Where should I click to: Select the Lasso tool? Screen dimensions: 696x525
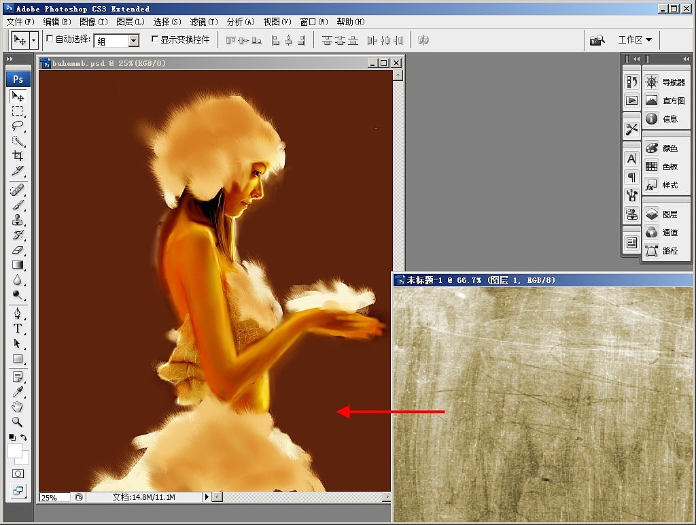click(x=18, y=126)
